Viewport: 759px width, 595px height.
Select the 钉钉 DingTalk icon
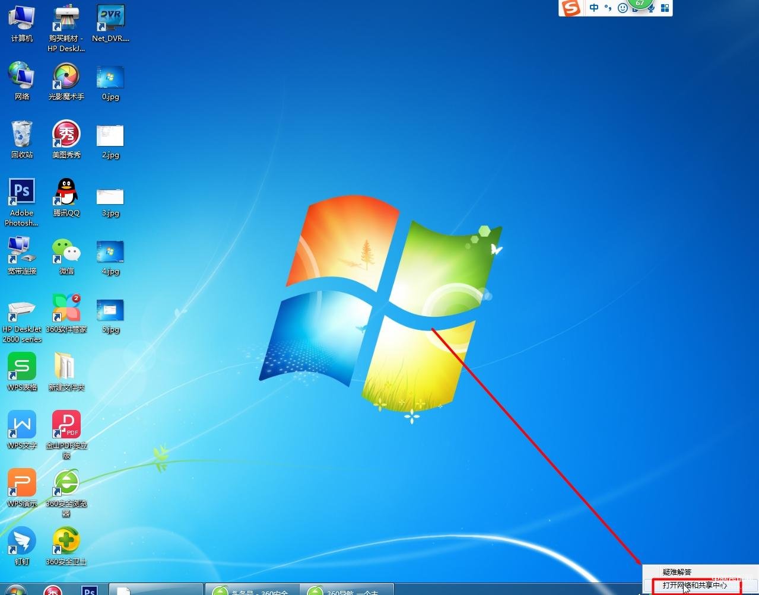[22, 546]
